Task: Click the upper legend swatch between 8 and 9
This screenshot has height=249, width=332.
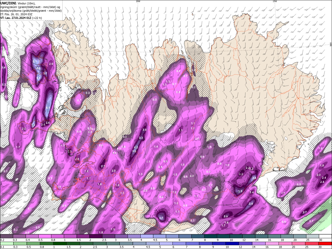Action: click(x=210, y=236)
